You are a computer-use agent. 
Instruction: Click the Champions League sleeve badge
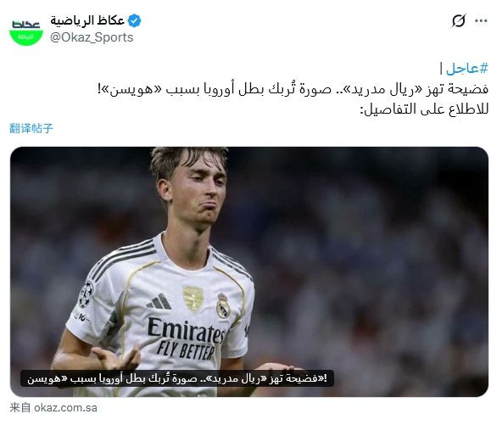[86, 294]
